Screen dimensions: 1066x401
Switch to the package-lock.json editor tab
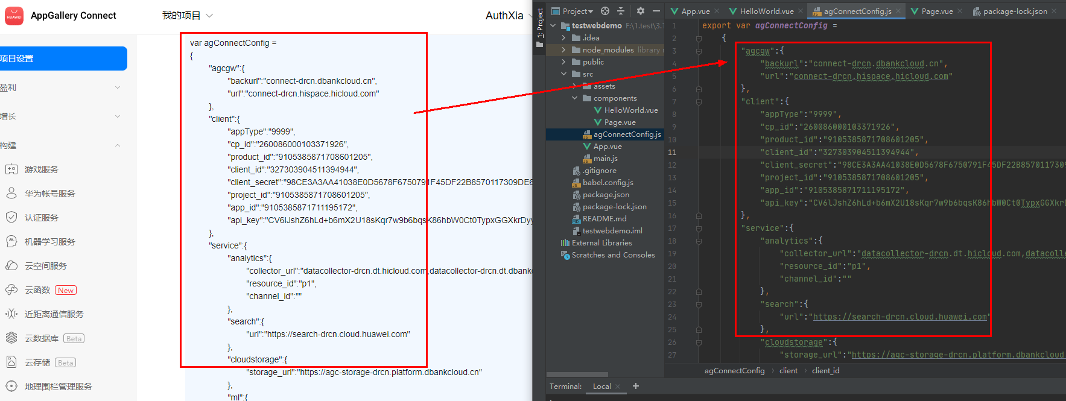pos(1015,11)
